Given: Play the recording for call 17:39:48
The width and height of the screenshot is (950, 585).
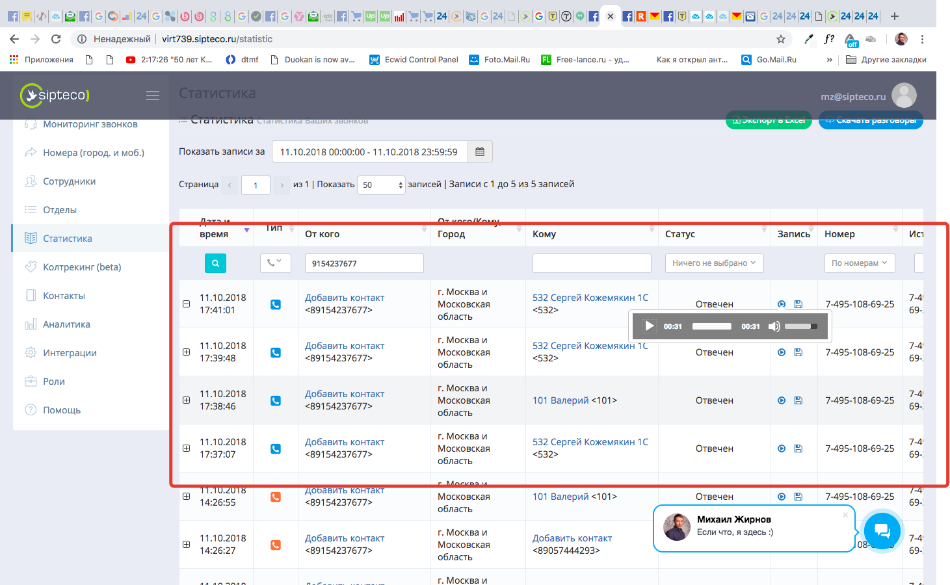Looking at the screenshot, I should 782,352.
